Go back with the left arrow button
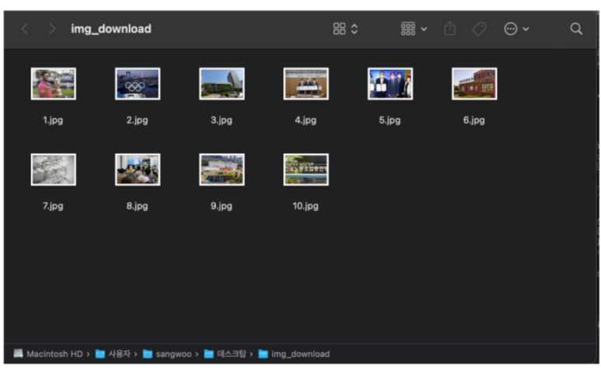The height and width of the screenshot is (370, 601). [25, 29]
